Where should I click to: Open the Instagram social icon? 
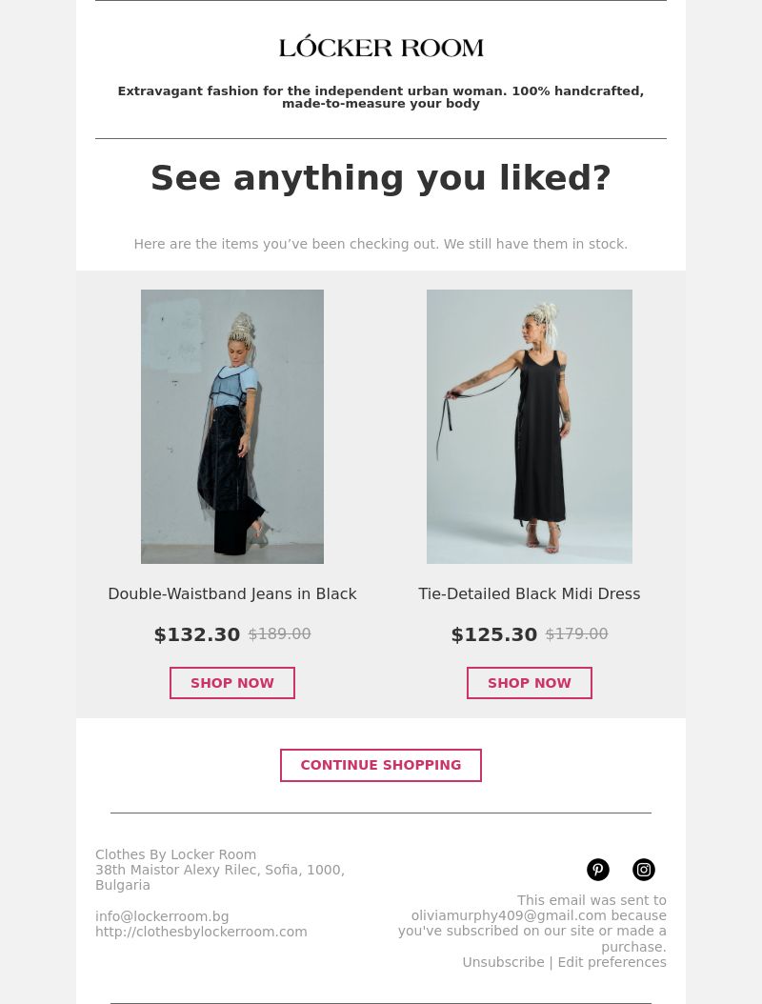[x=644, y=870]
